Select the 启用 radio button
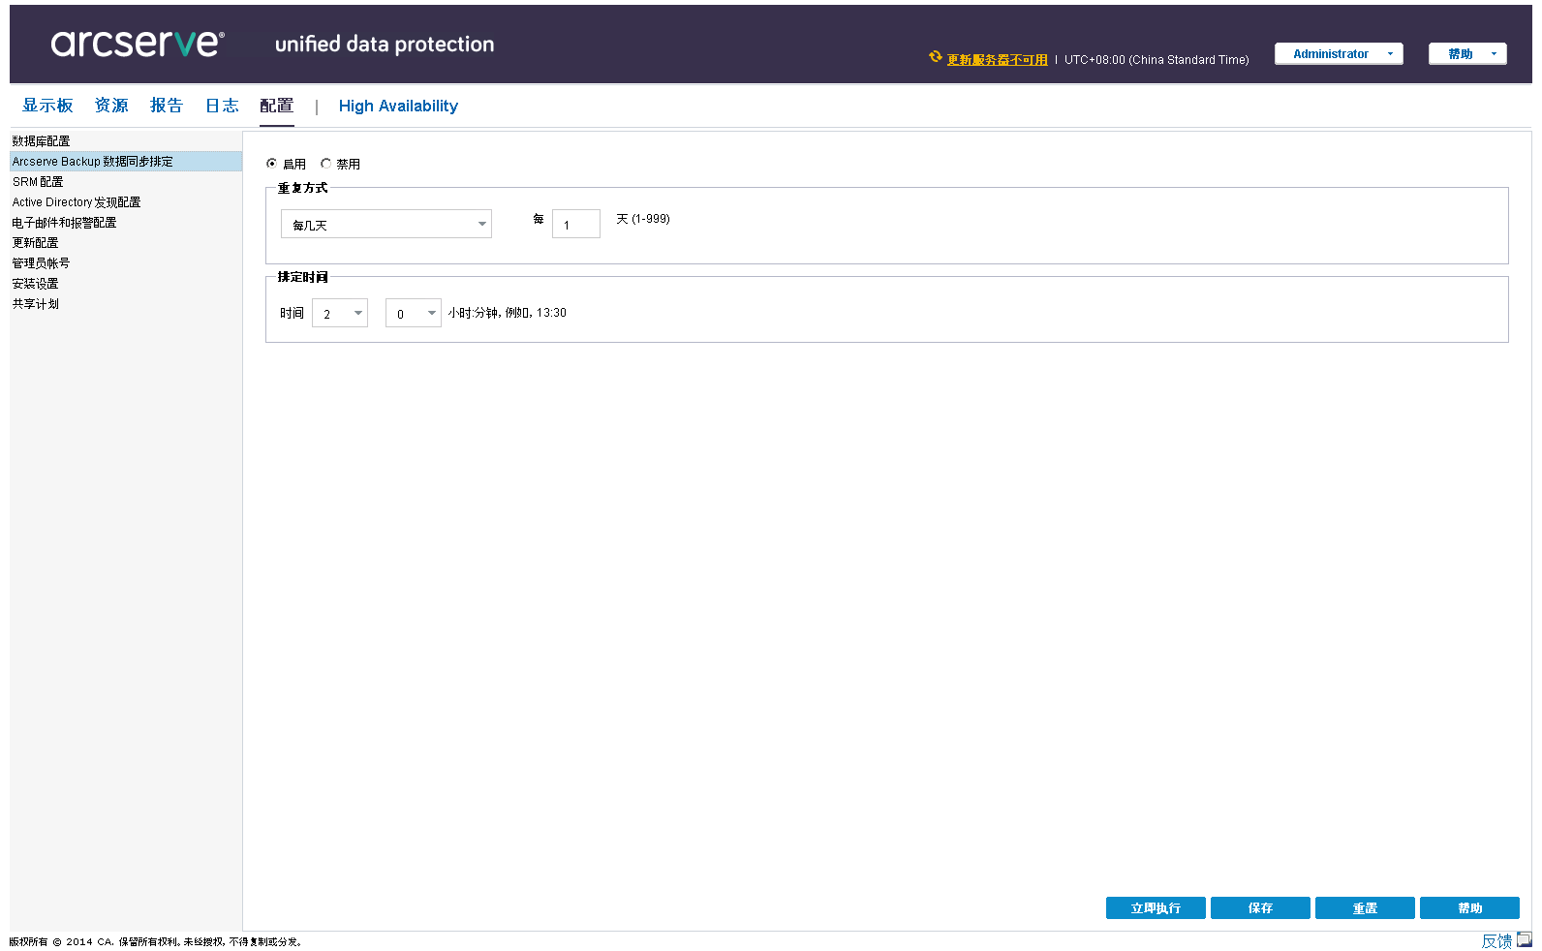1542x951 pixels. pyautogui.click(x=272, y=164)
